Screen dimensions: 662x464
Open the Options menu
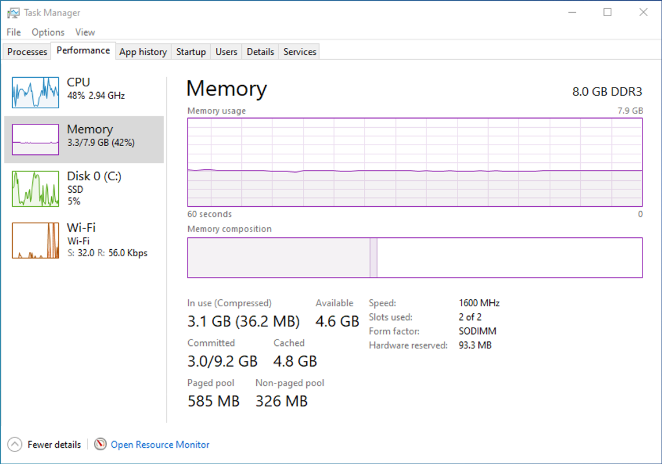[48, 32]
